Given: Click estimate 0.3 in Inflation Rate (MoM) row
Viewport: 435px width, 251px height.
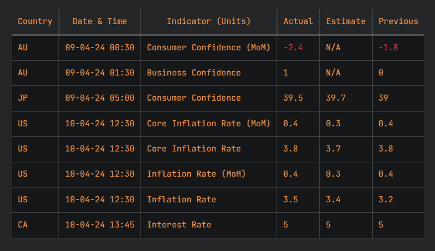Looking at the screenshot, I should coord(333,174).
